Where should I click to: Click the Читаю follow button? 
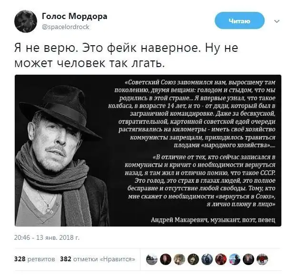click(x=239, y=20)
